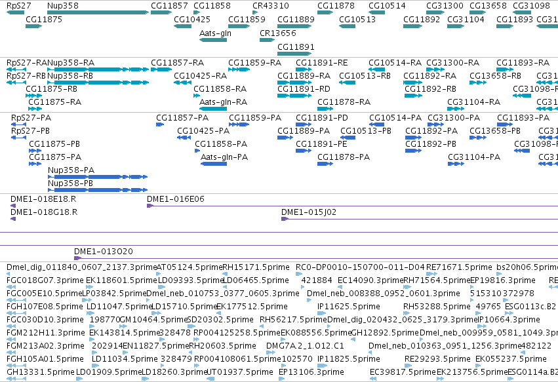The height and width of the screenshot is (382, 558).
Task: Select the CG13658 gene label
Action: click(x=488, y=6)
